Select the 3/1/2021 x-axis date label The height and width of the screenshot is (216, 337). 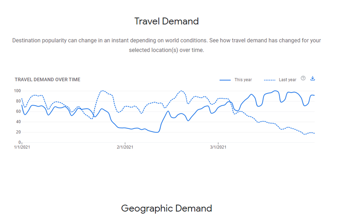coord(218,147)
